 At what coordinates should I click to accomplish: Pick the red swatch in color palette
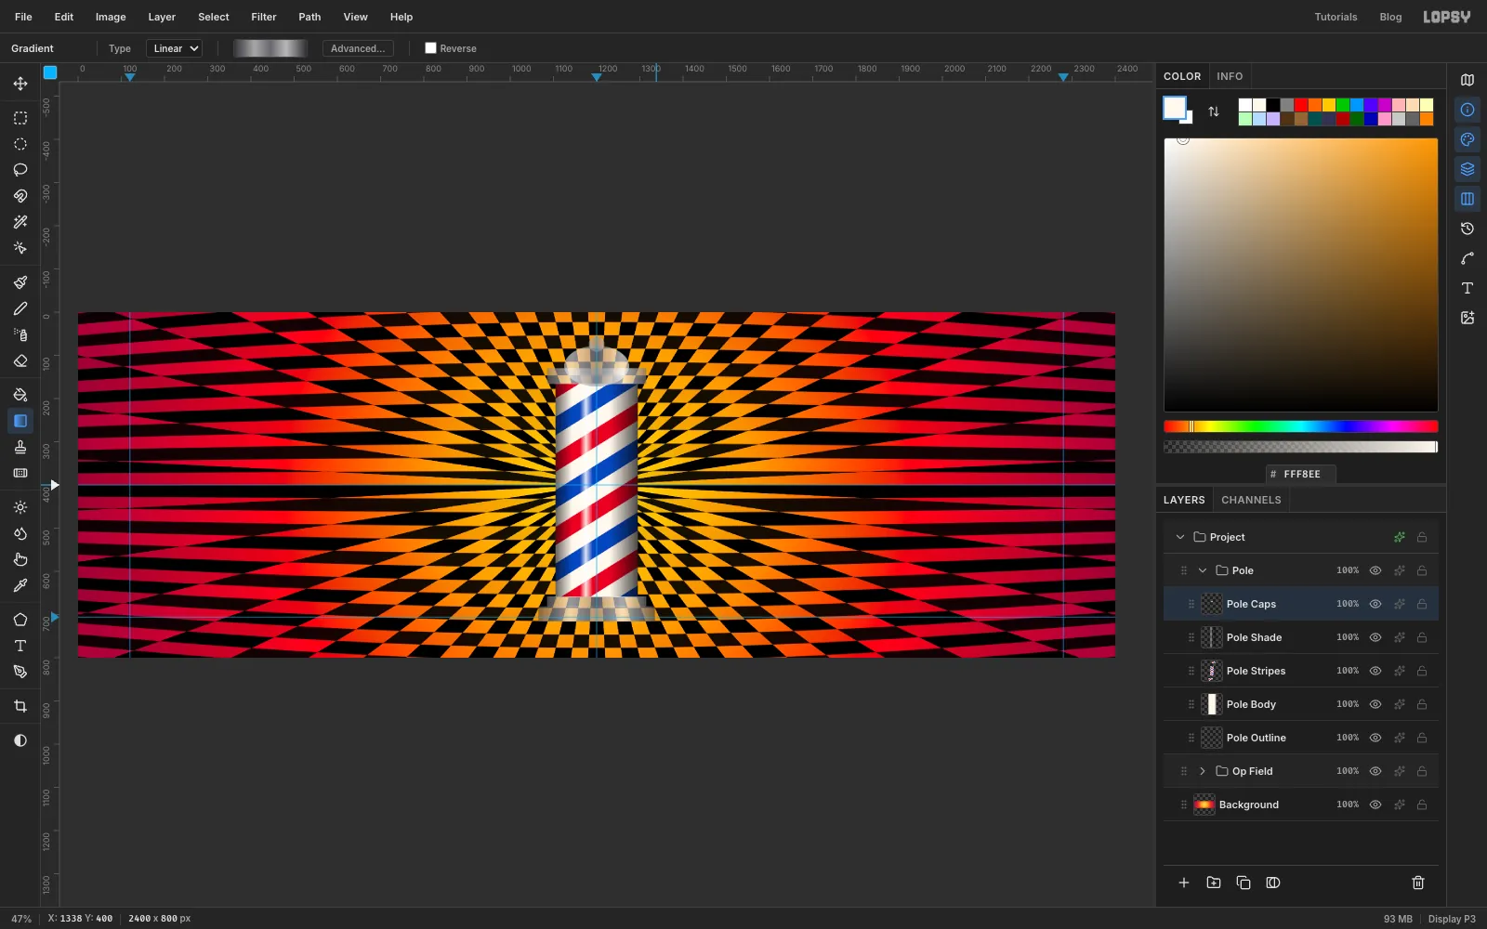[1301, 105]
